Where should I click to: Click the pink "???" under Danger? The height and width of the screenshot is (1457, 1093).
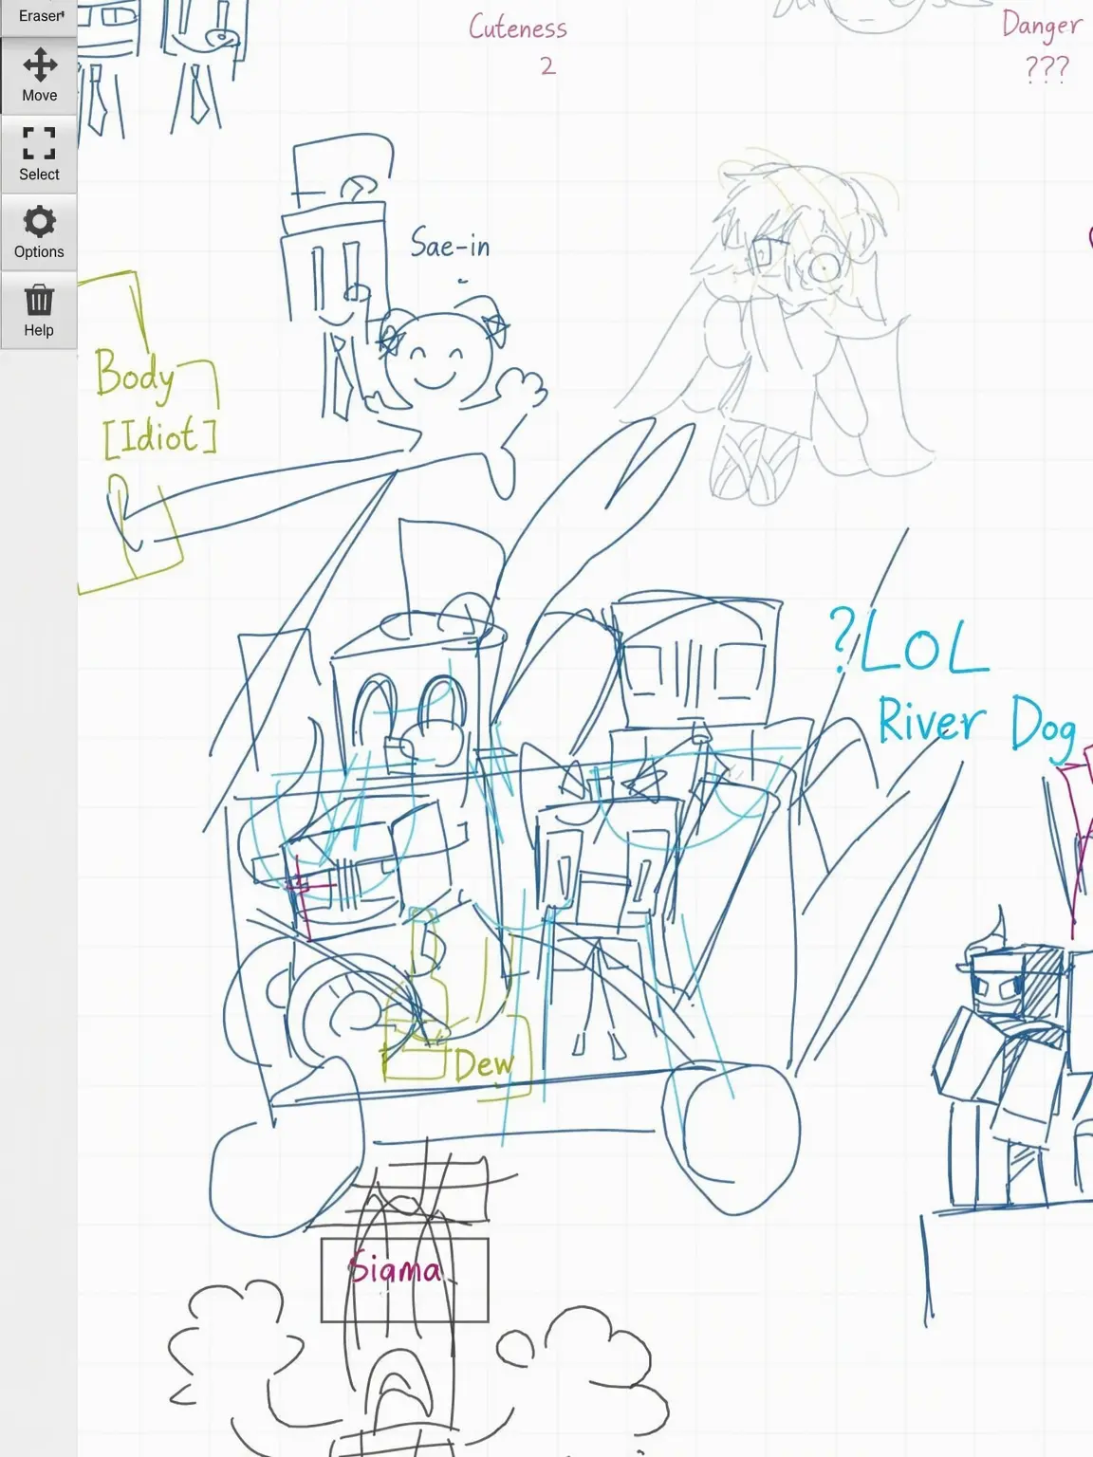pos(1047,68)
